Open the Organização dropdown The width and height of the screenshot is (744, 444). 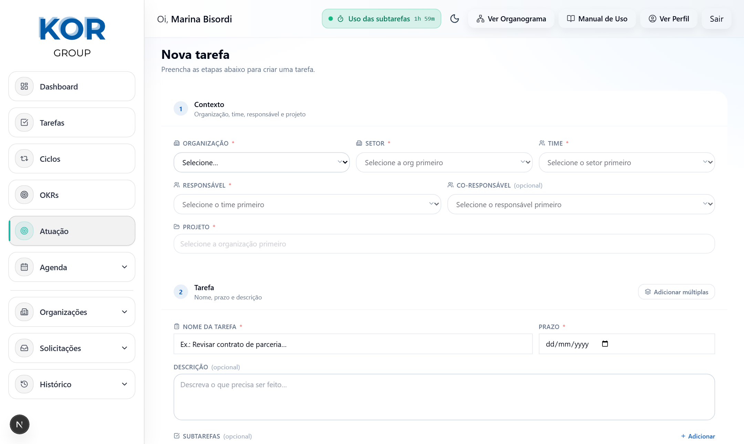coord(262,162)
